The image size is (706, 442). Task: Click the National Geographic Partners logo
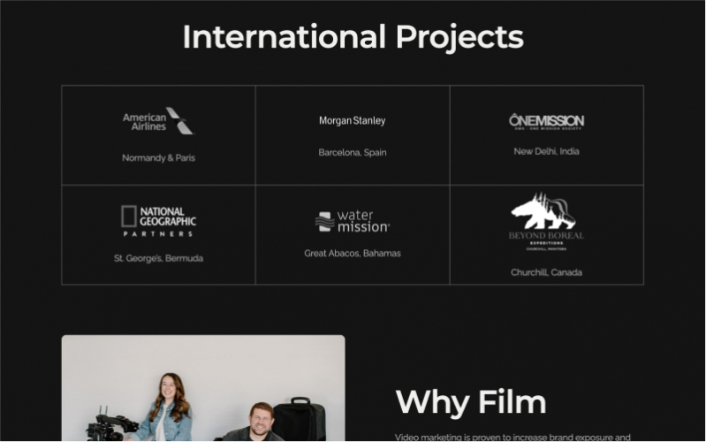click(x=158, y=221)
